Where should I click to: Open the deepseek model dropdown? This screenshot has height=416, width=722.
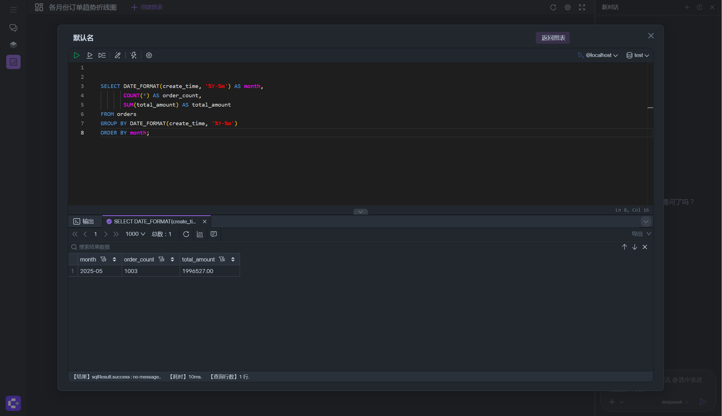[675, 402]
